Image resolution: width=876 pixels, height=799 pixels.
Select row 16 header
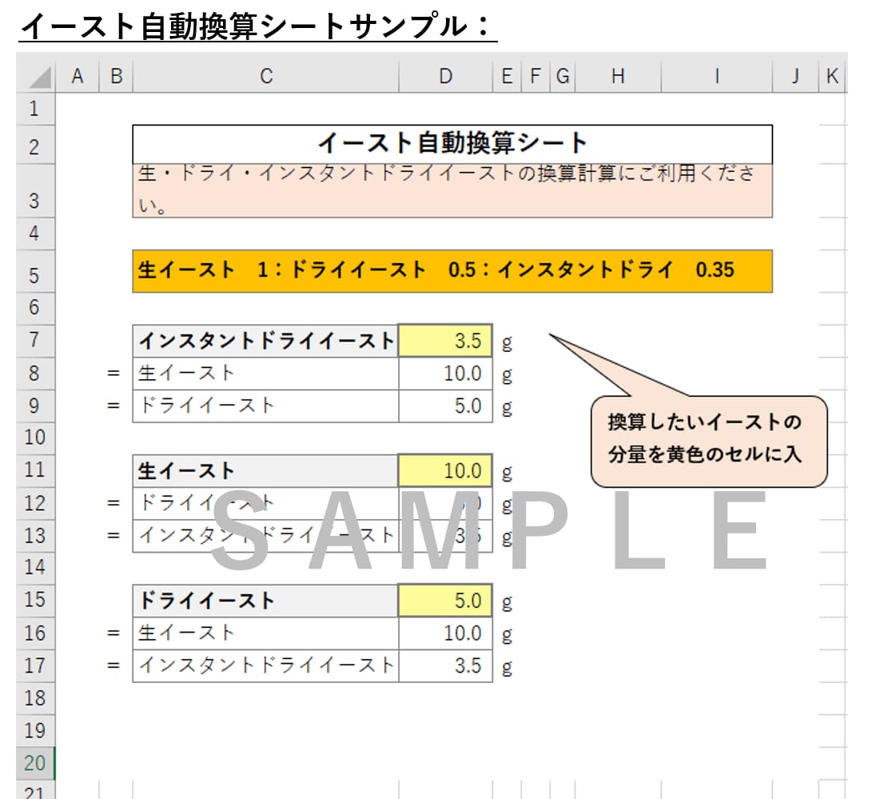click(35, 633)
